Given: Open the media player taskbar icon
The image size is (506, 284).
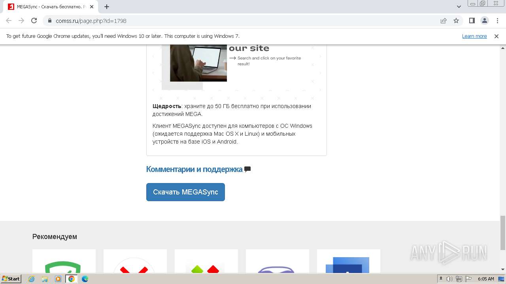Looking at the screenshot, I should pos(58,279).
